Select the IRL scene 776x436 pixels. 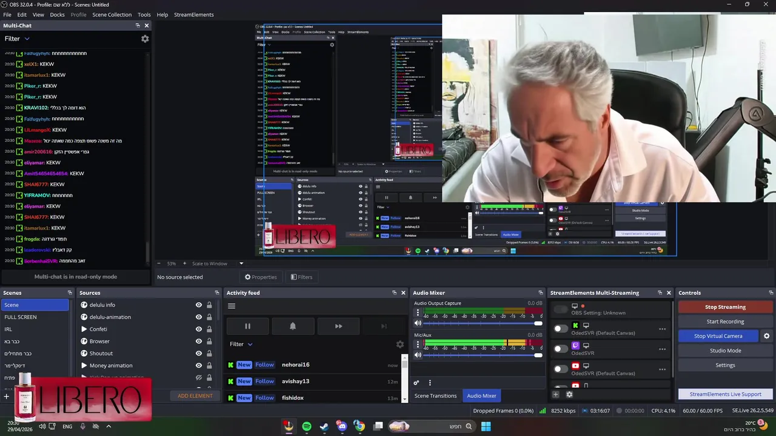(x=35, y=329)
